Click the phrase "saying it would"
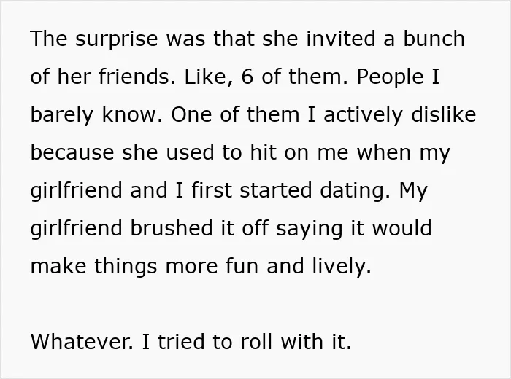This screenshot has height=379, width=511. tap(354, 228)
